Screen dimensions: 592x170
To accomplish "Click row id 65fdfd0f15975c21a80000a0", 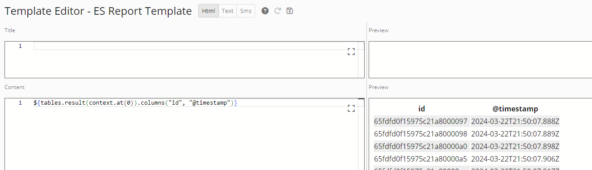I will (x=421, y=146).
